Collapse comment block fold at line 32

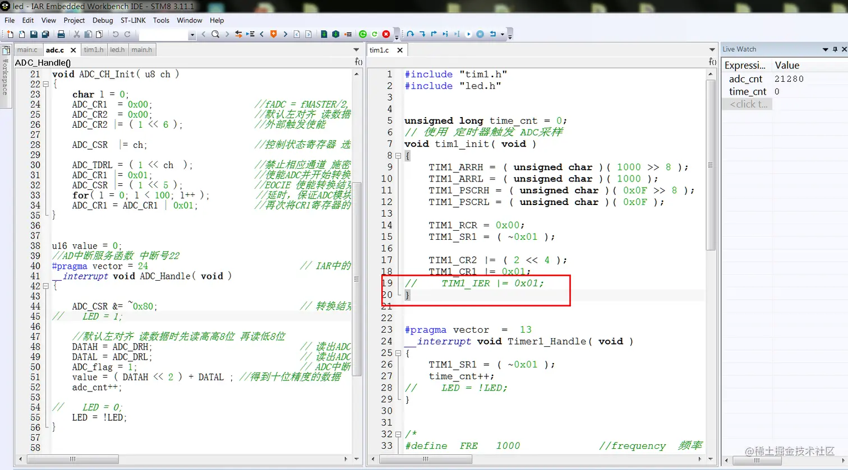(398, 434)
